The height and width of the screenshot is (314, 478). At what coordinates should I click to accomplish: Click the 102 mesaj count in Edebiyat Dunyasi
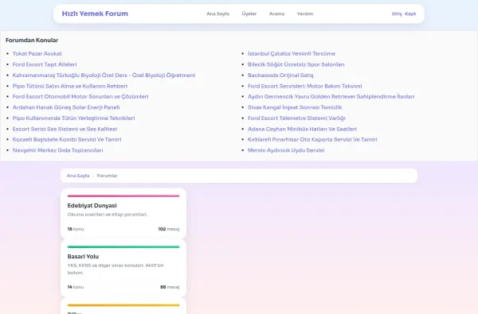click(169, 229)
